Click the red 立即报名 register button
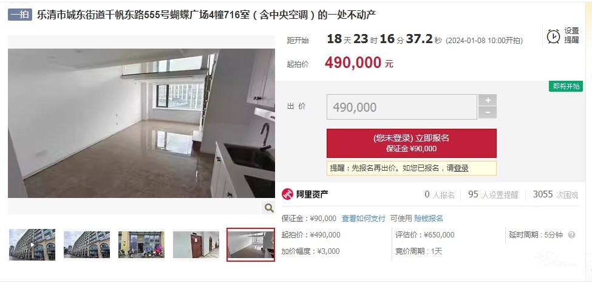Image resolution: width=592 pixels, height=283 pixels. click(x=412, y=143)
